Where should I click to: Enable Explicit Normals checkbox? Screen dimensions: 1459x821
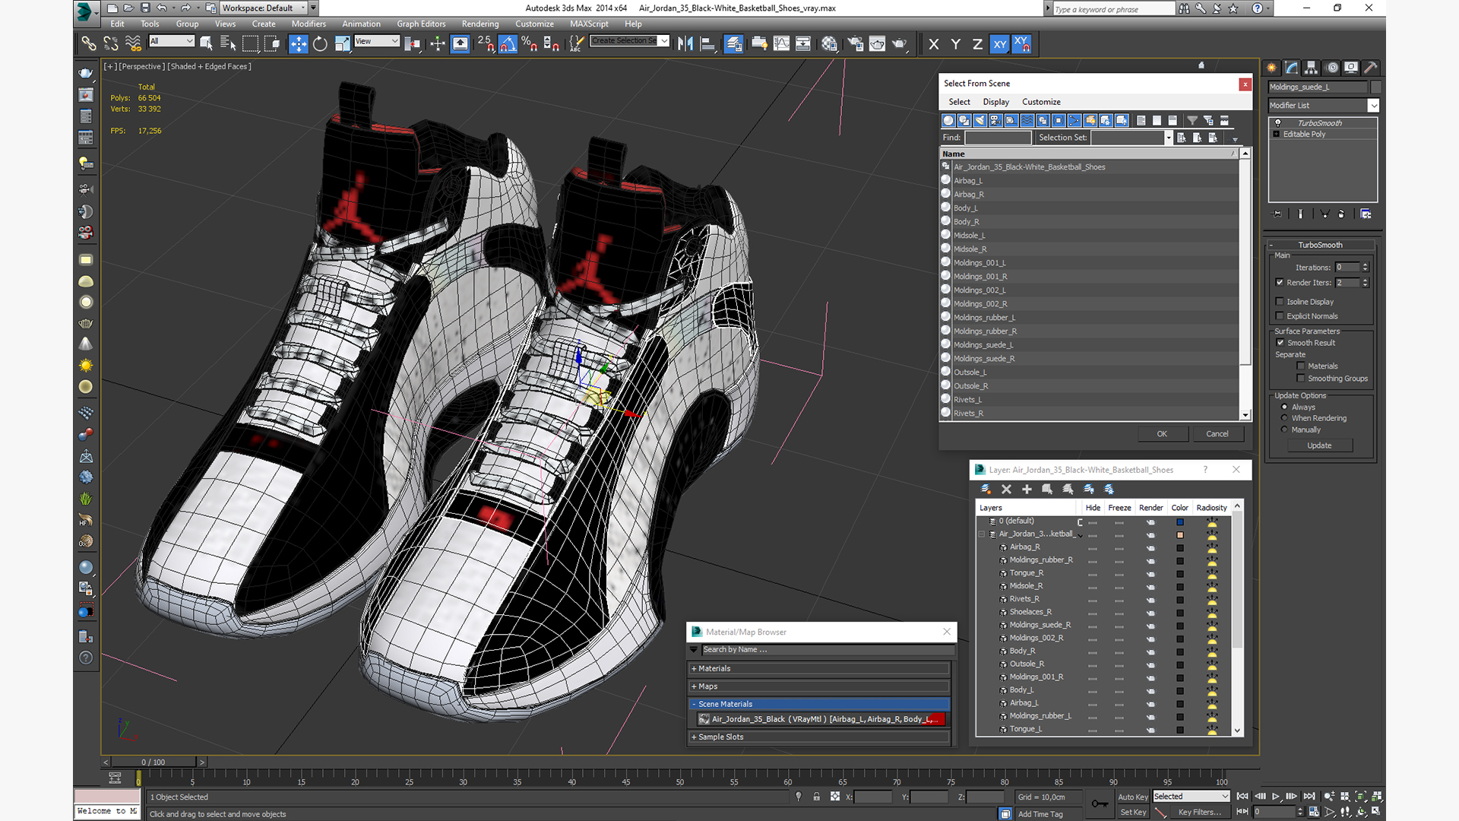click(1280, 316)
